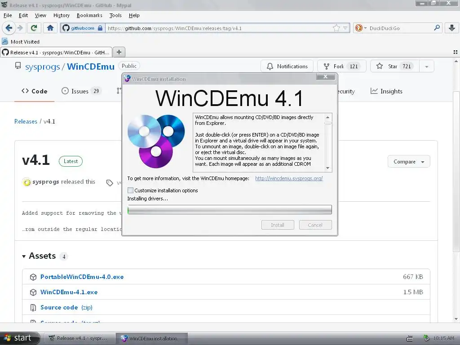Open the File menu
Screen dimensions: 460x345
(8, 15)
